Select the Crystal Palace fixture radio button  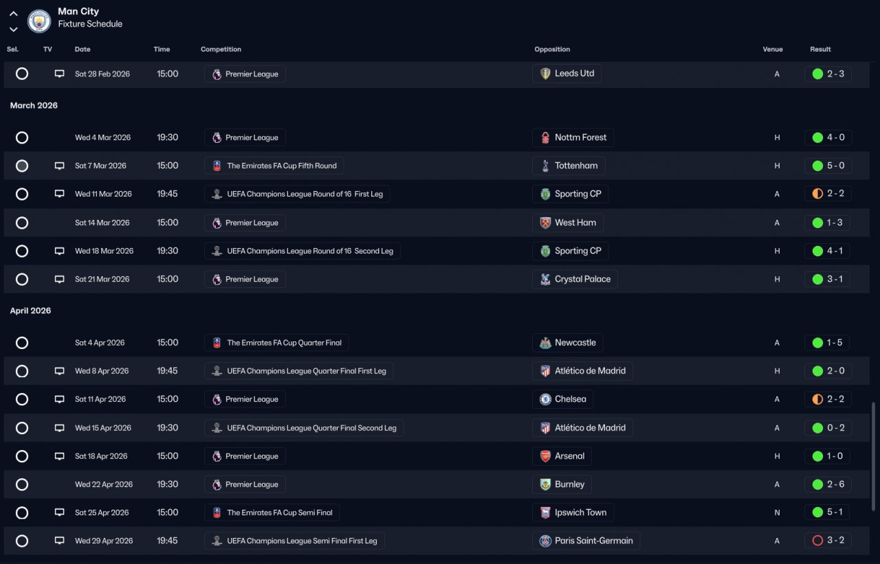click(22, 279)
